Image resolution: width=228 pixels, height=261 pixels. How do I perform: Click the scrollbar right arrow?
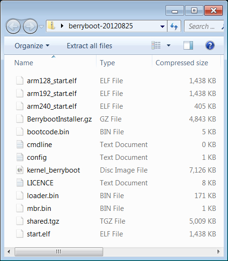[x=219, y=252]
